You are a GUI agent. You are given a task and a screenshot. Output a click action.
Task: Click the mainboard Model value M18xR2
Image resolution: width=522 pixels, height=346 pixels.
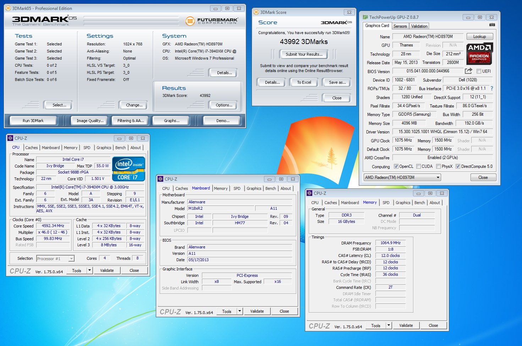coord(220,208)
